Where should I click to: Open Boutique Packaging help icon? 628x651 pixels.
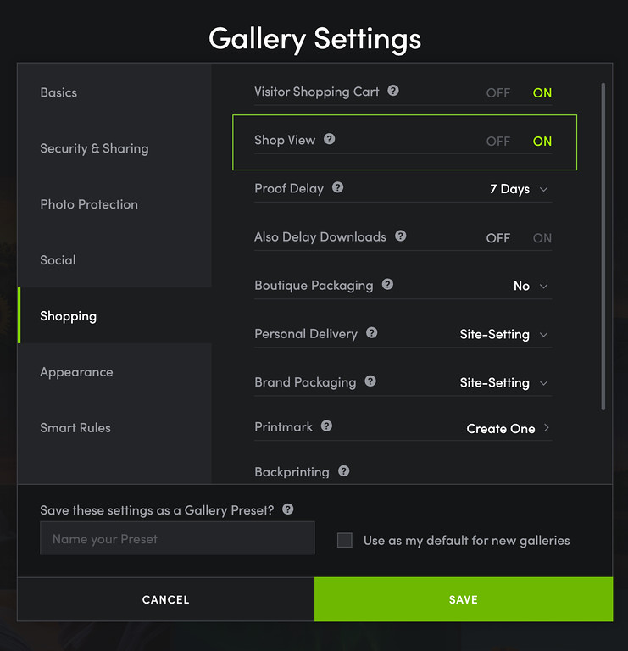[387, 285]
